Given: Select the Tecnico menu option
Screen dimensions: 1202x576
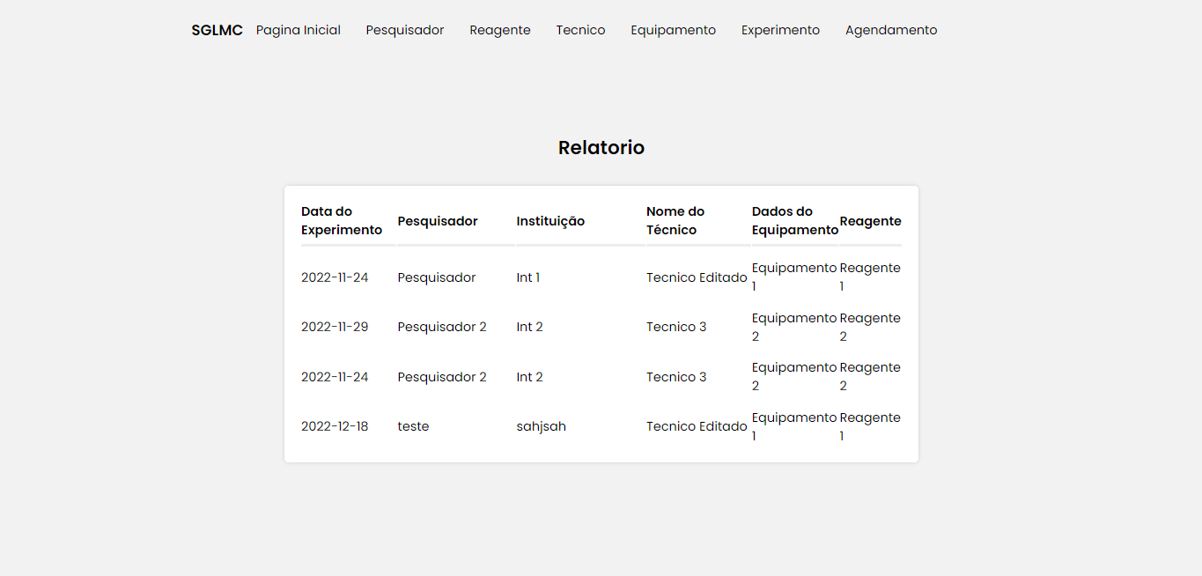Looking at the screenshot, I should pos(580,29).
